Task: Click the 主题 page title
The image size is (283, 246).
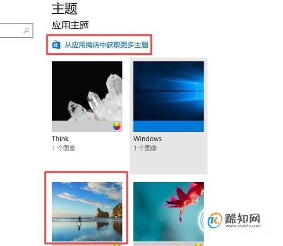Action: pos(65,9)
